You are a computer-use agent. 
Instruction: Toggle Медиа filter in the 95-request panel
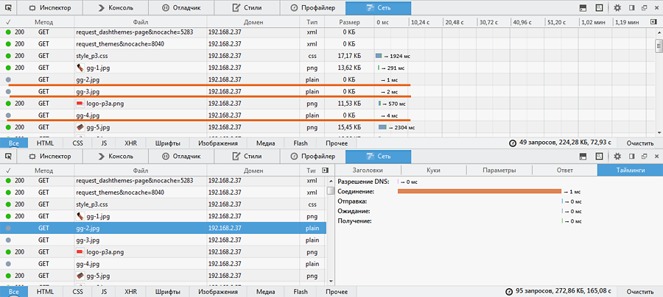[265, 292]
